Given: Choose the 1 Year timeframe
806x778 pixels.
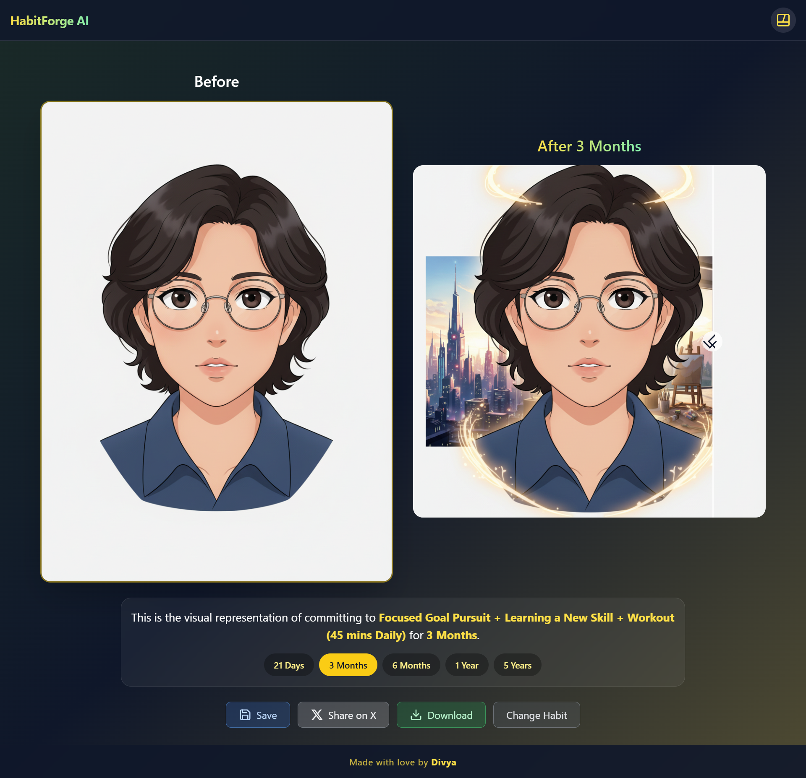Looking at the screenshot, I should coord(466,665).
